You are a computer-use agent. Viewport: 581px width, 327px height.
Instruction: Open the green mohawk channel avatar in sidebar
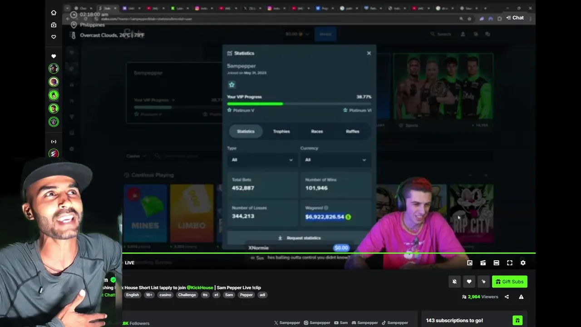click(x=54, y=95)
